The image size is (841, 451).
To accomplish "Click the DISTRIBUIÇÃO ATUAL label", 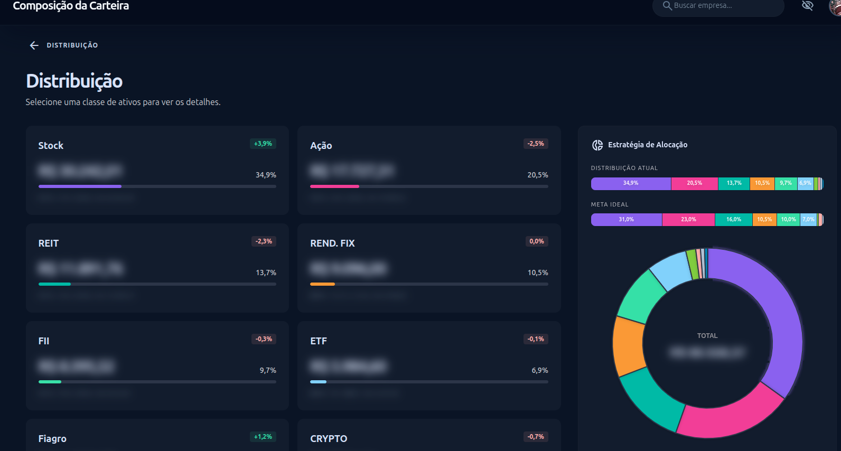I will pyautogui.click(x=624, y=168).
